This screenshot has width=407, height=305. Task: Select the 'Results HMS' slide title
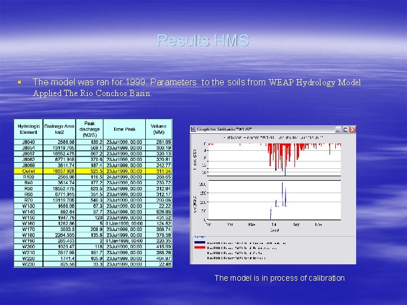tap(203, 41)
